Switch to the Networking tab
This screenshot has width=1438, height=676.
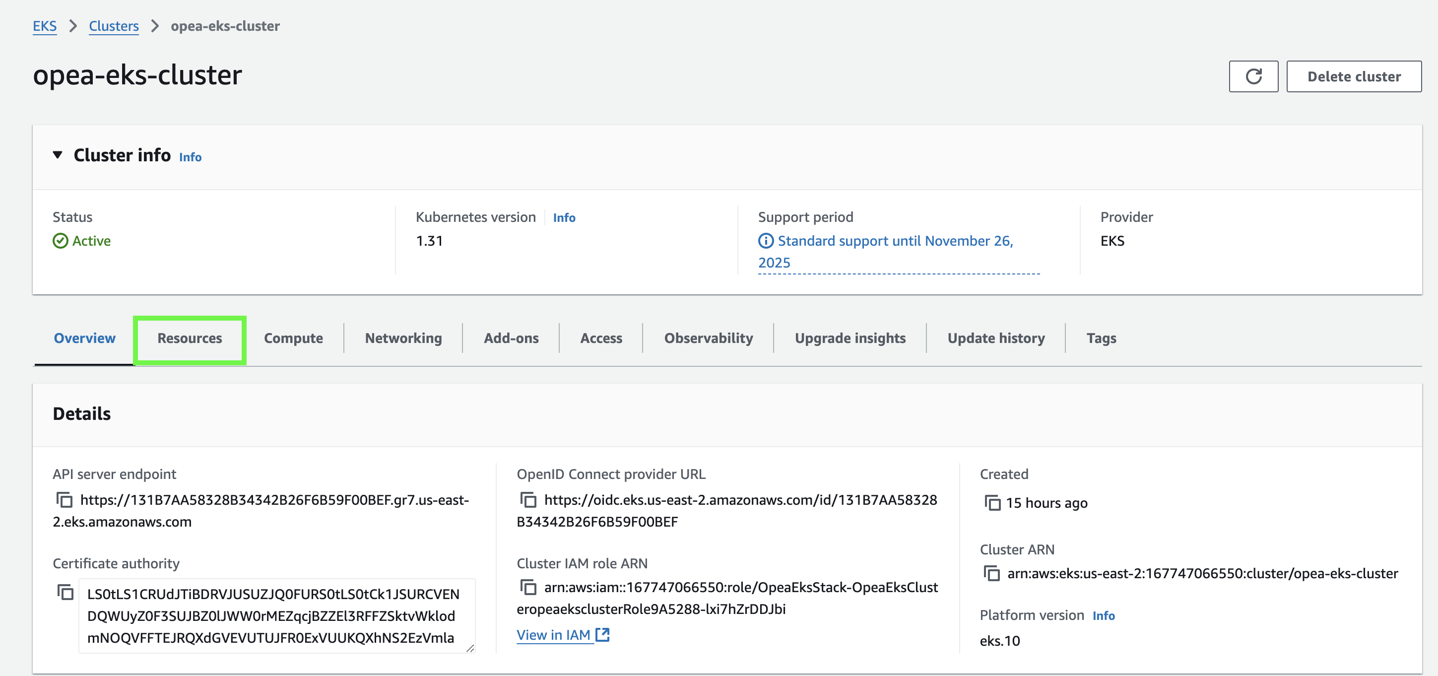coord(403,338)
